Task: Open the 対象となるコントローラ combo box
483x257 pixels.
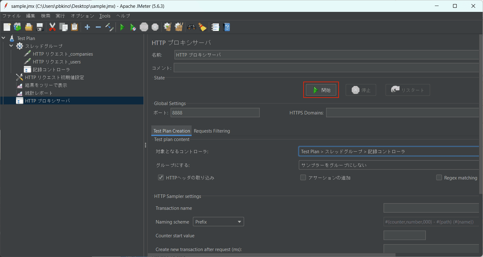Action: coord(389,151)
